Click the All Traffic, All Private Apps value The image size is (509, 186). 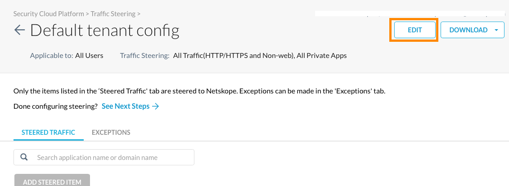tap(260, 56)
